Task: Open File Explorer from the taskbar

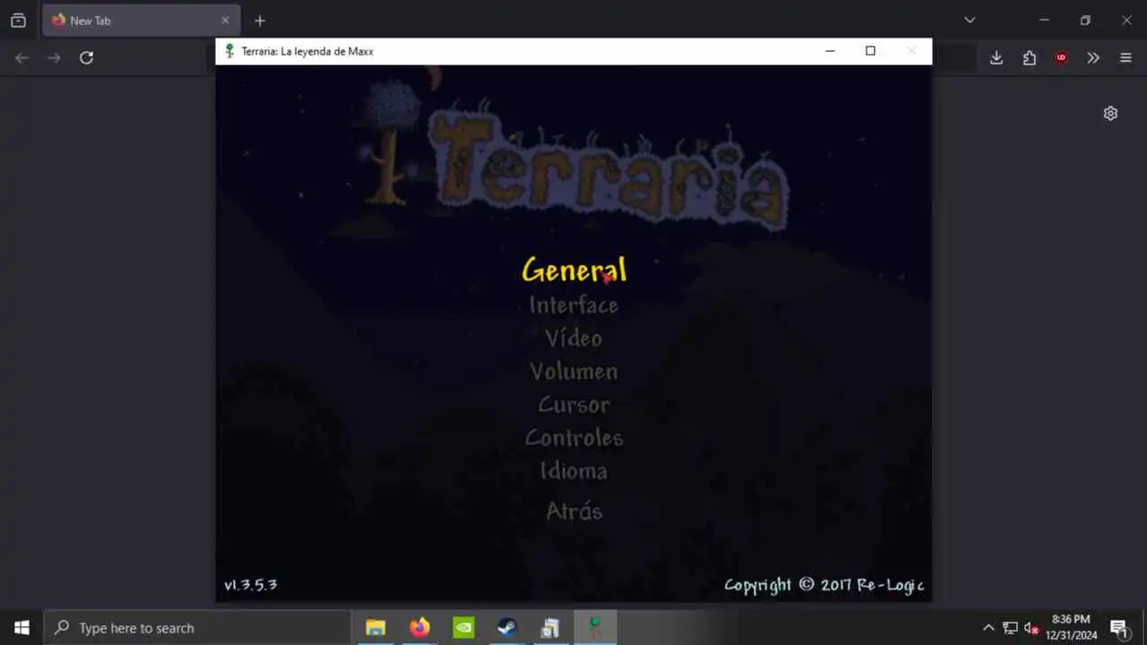Action: click(375, 627)
